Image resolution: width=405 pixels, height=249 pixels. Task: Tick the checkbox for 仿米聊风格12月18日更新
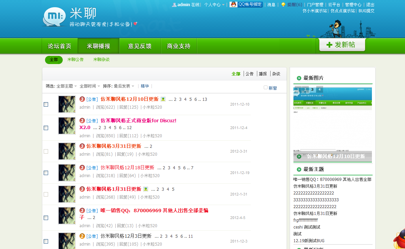(46, 173)
